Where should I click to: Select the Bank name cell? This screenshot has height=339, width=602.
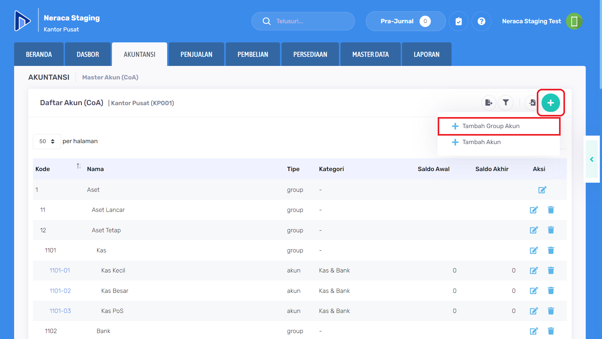(x=103, y=331)
